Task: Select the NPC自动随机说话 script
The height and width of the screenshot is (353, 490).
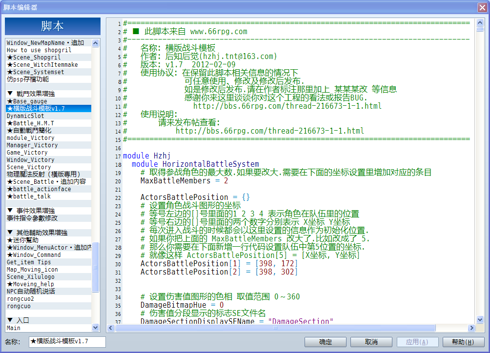Action: coord(49,292)
